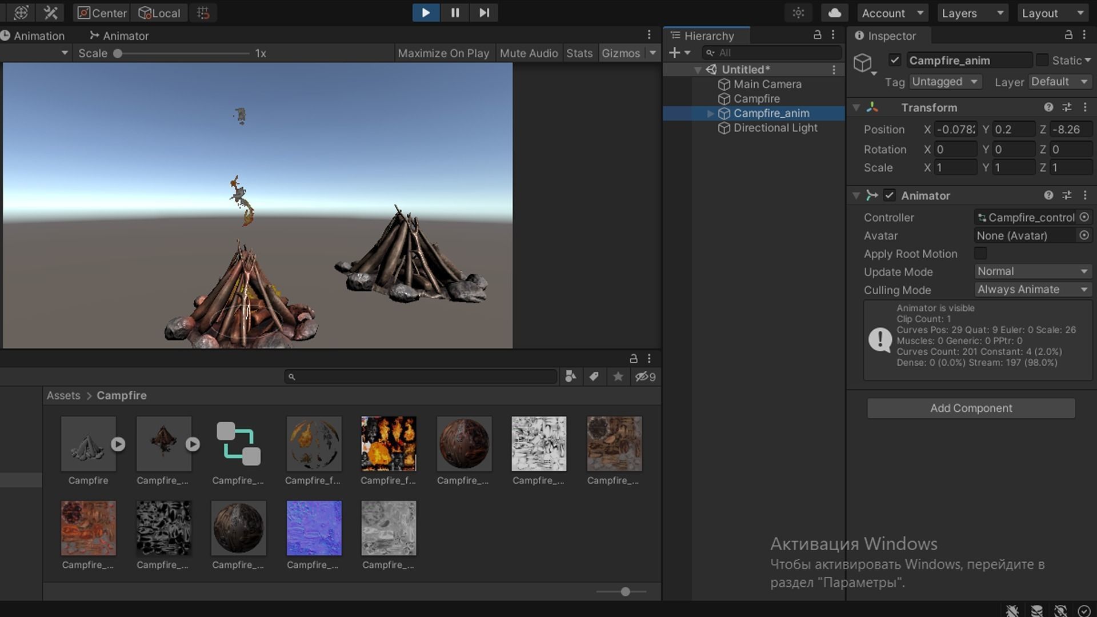
Task: Click the hierarchy add object plus icon
Action: click(674, 53)
